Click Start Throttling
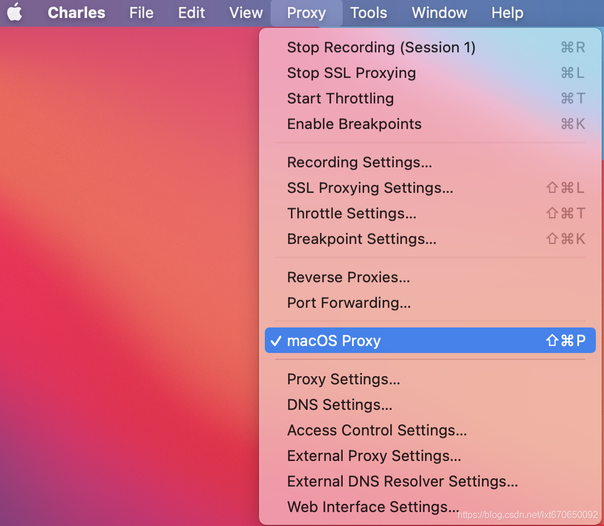 430,98
